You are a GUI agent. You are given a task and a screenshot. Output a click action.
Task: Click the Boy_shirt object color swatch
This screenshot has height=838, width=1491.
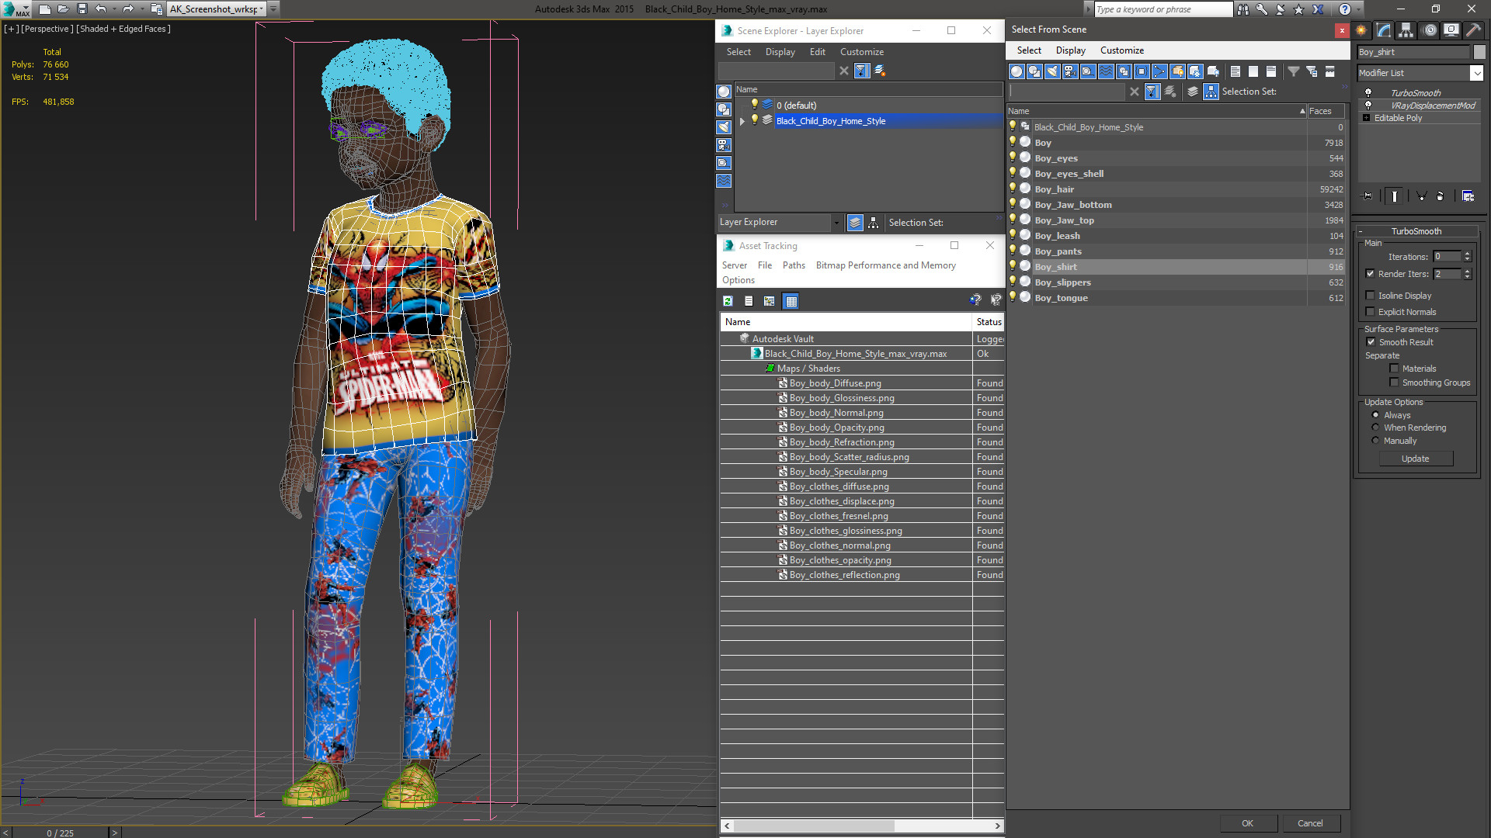click(x=1479, y=52)
